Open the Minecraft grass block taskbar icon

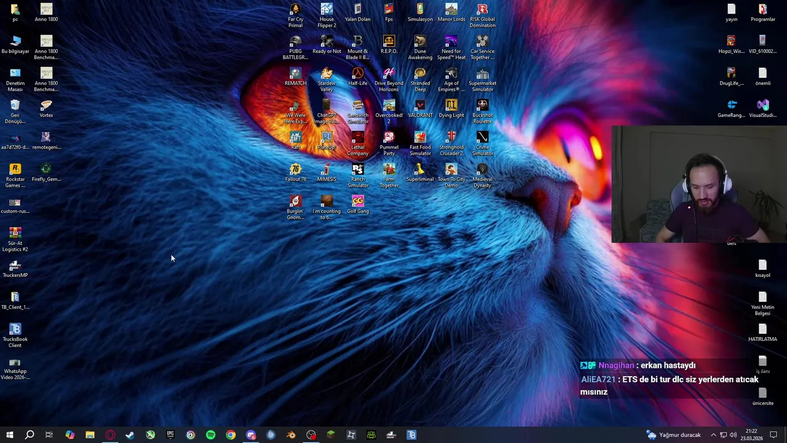(331, 435)
